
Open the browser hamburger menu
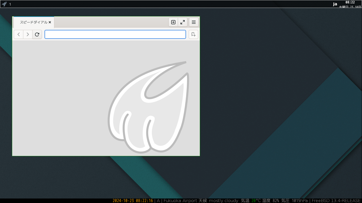194,22
